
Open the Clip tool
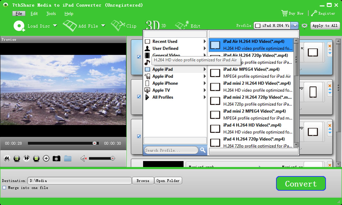click(124, 26)
